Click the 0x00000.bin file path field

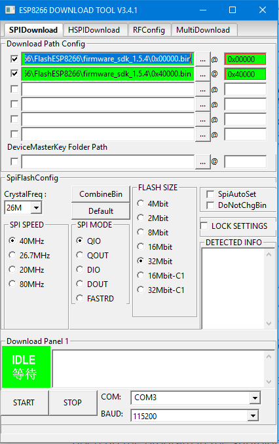coord(108,59)
